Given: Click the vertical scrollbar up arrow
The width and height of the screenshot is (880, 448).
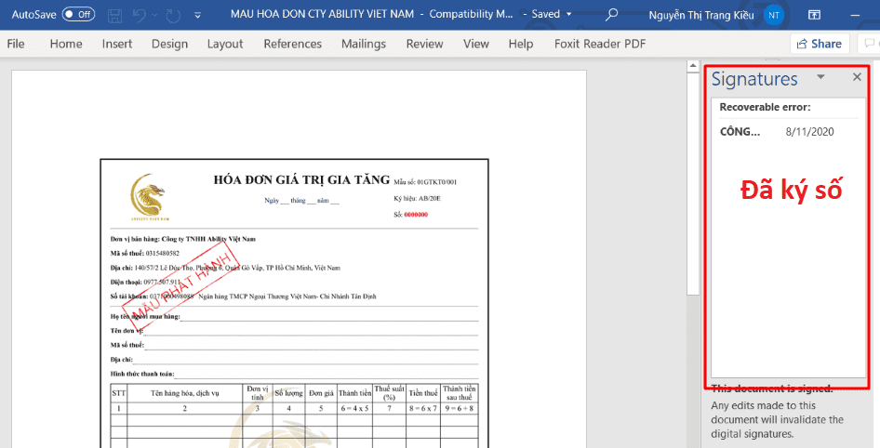Looking at the screenshot, I should 693,66.
